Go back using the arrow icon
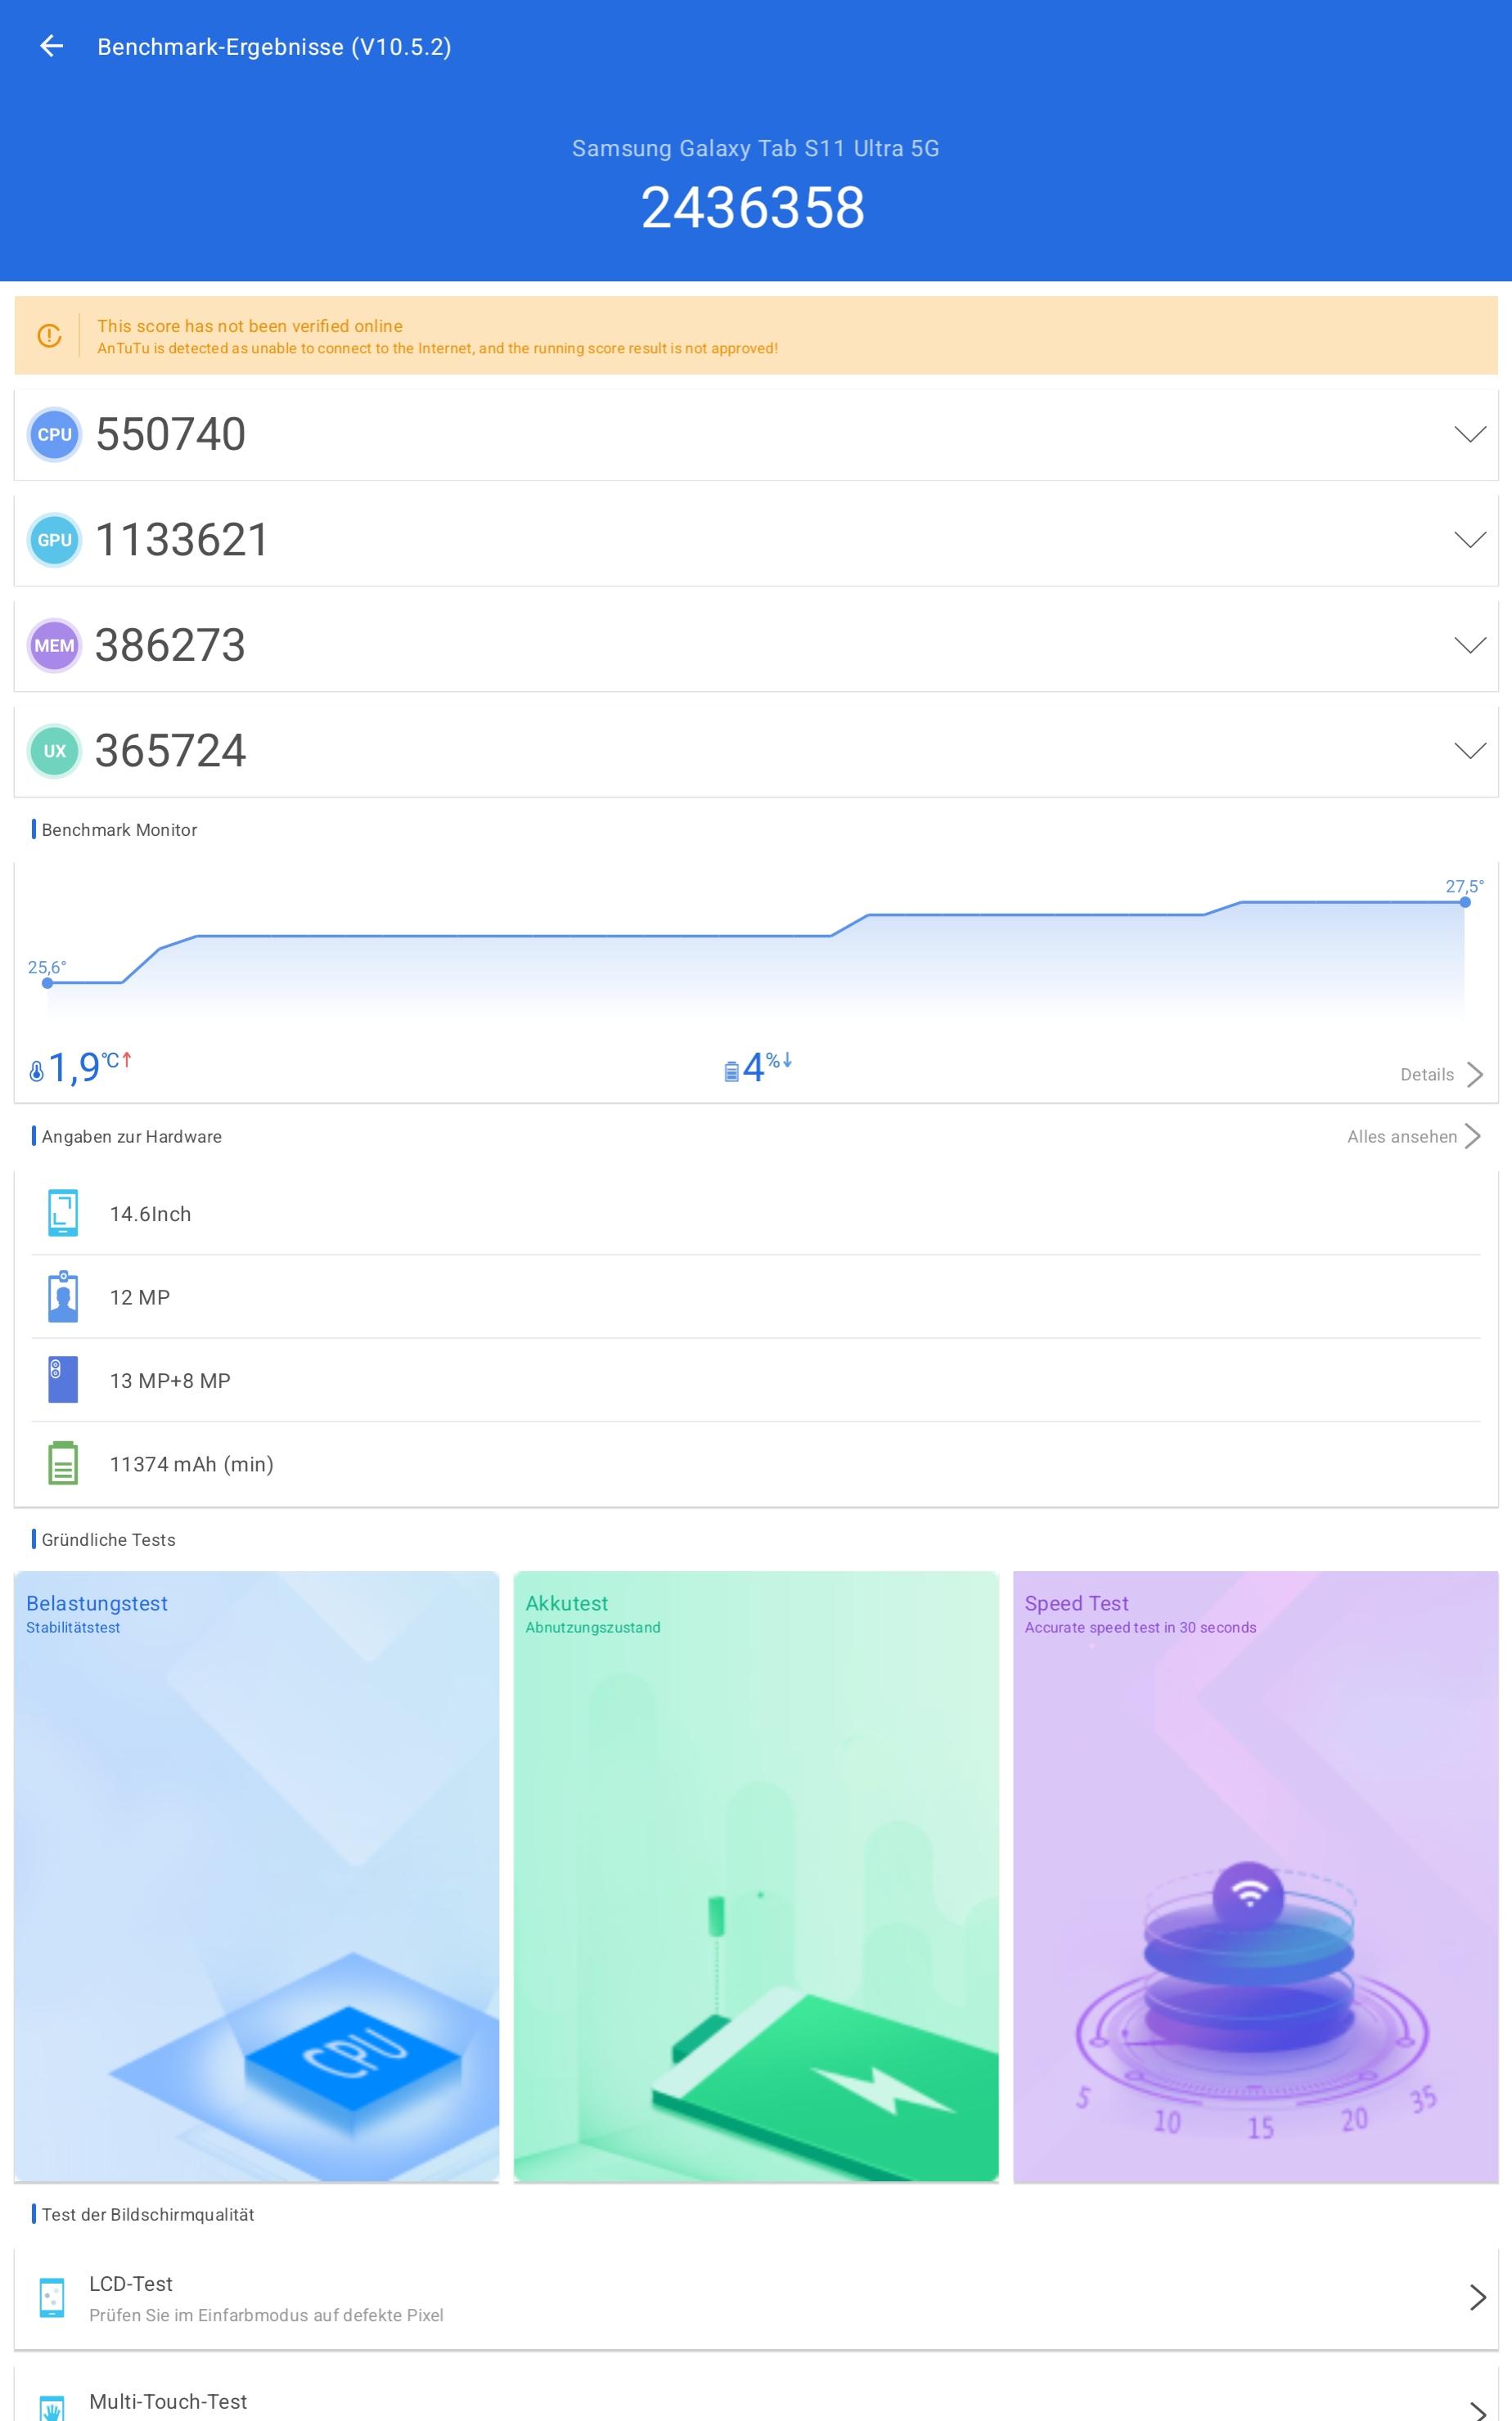Viewport: 1512px width, 2421px height. (x=51, y=46)
